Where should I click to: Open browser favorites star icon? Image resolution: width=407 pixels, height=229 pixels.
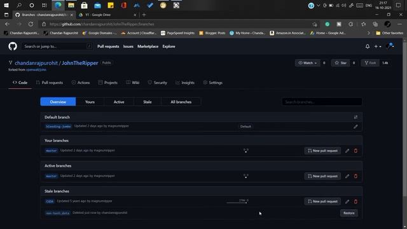click(x=363, y=24)
